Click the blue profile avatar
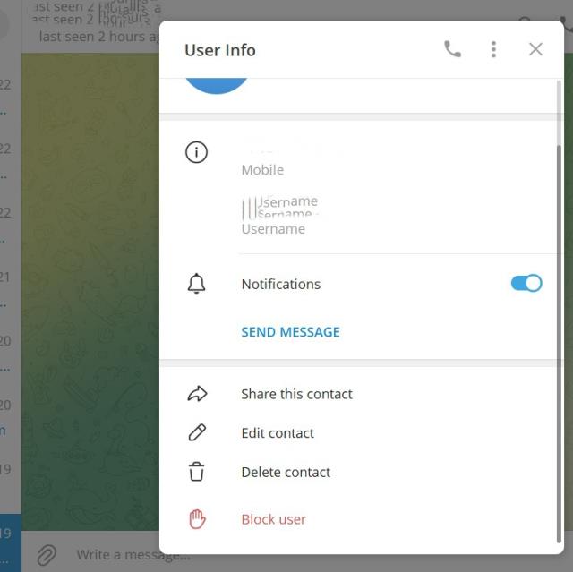The height and width of the screenshot is (572, 573). pos(217,84)
